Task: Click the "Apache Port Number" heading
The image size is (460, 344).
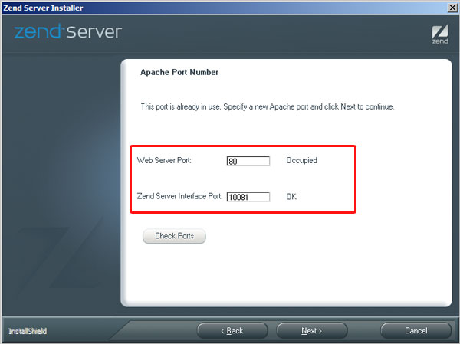Action: coord(179,72)
